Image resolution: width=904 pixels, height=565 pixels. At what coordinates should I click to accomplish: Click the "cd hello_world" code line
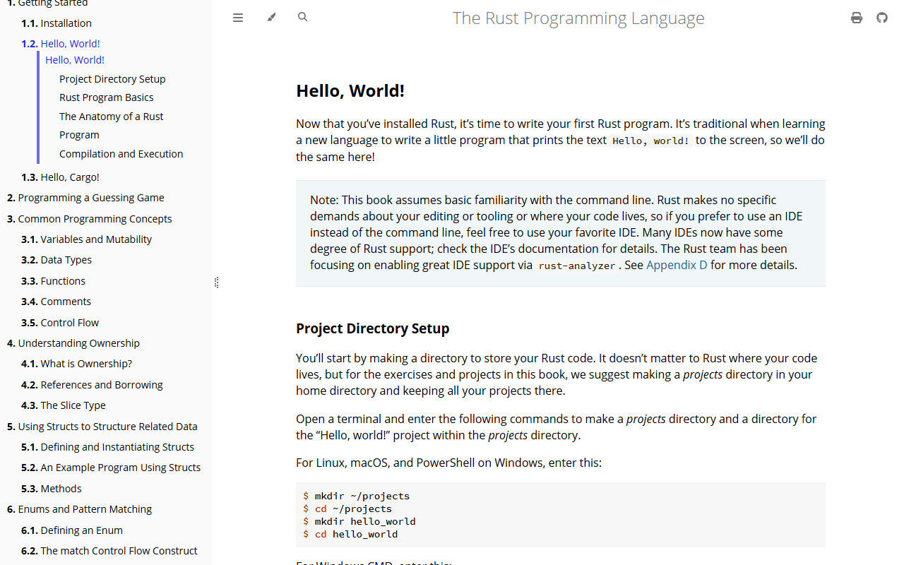coord(350,534)
